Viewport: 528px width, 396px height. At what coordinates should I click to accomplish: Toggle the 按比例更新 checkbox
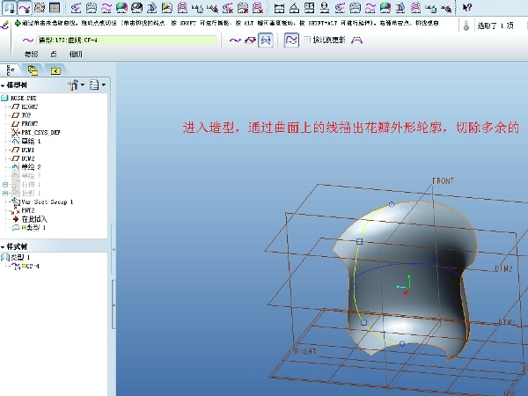click(306, 40)
